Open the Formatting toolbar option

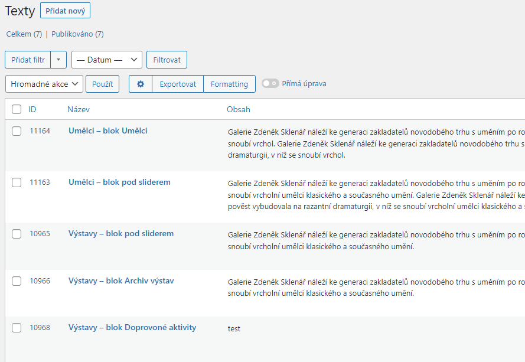point(229,84)
